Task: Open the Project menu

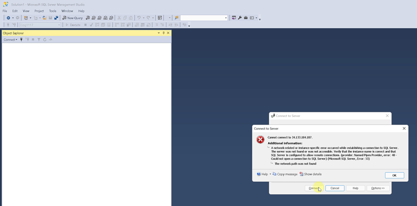Action: (39, 11)
